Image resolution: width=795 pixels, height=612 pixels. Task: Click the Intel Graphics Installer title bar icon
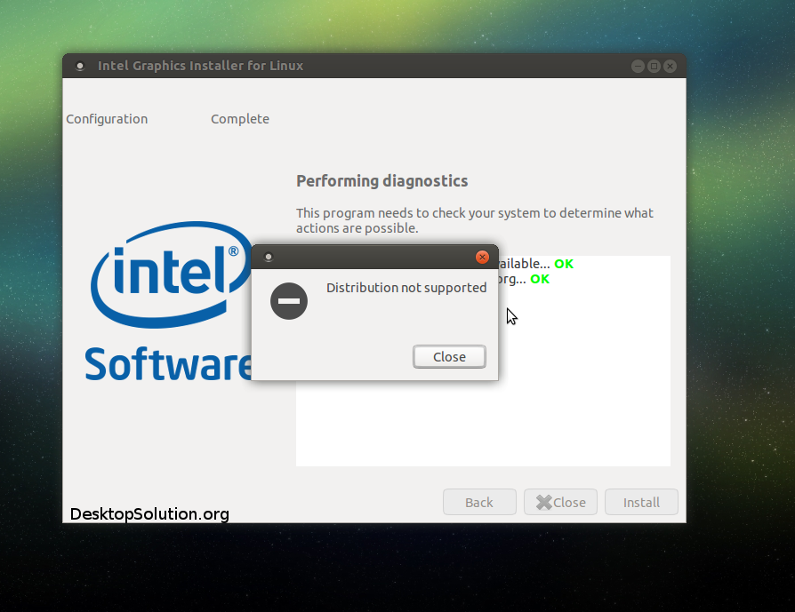click(80, 66)
